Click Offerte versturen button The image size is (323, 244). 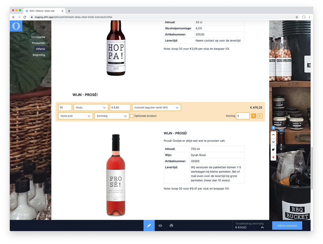pyautogui.click(x=287, y=225)
